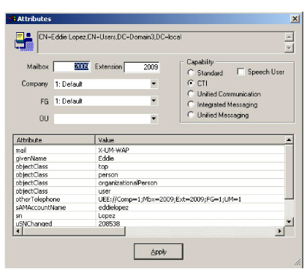Click the user directory icon beside the DN field
The width and height of the screenshot is (307, 279).
(x=24, y=42)
